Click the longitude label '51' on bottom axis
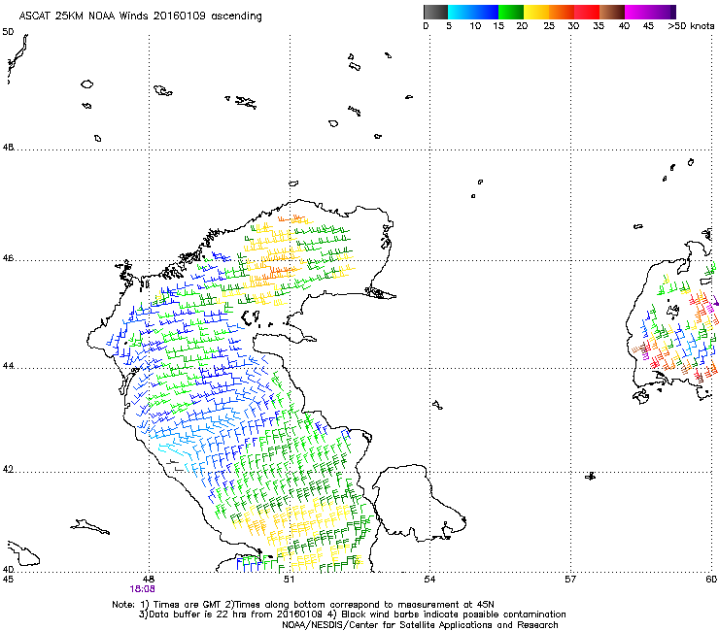This screenshot has width=719, height=631. [289, 580]
